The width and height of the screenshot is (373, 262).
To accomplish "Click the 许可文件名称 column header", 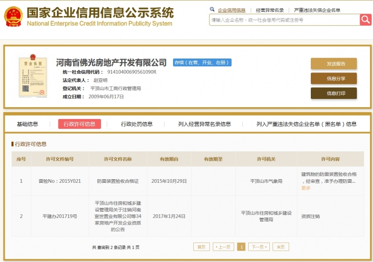I will [118, 159].
